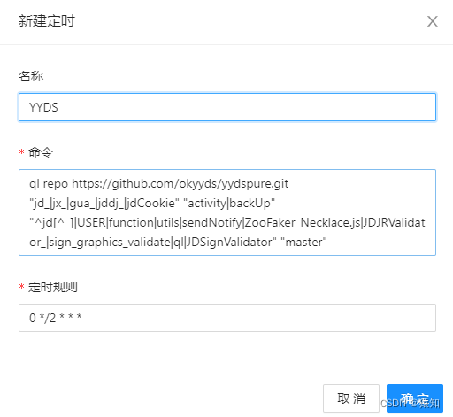Click the 定时规则 field label
453x417 pixels.
coord(53,287)
